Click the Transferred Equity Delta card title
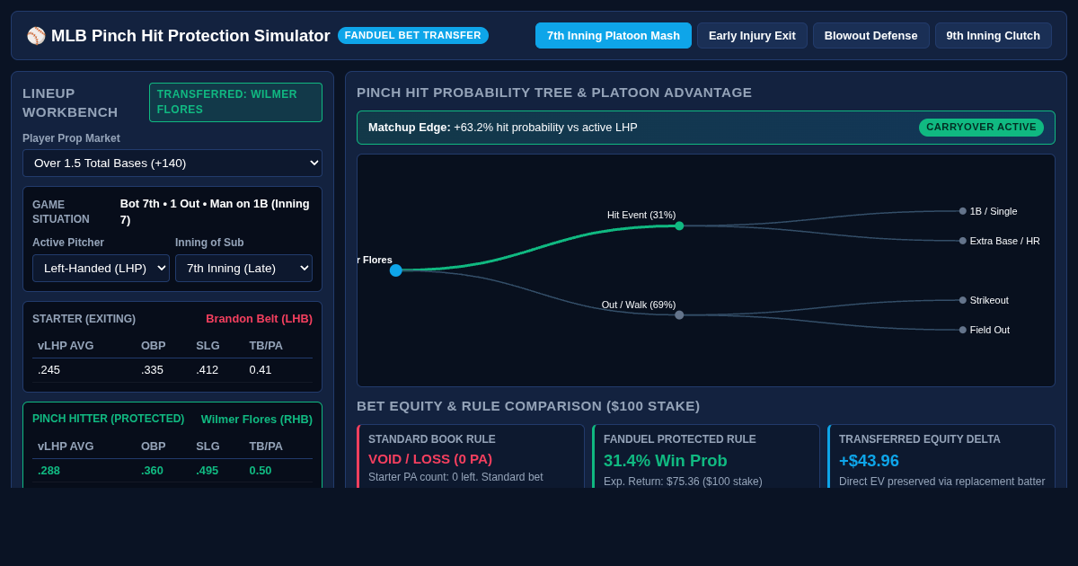 click(x=920, y=439)
